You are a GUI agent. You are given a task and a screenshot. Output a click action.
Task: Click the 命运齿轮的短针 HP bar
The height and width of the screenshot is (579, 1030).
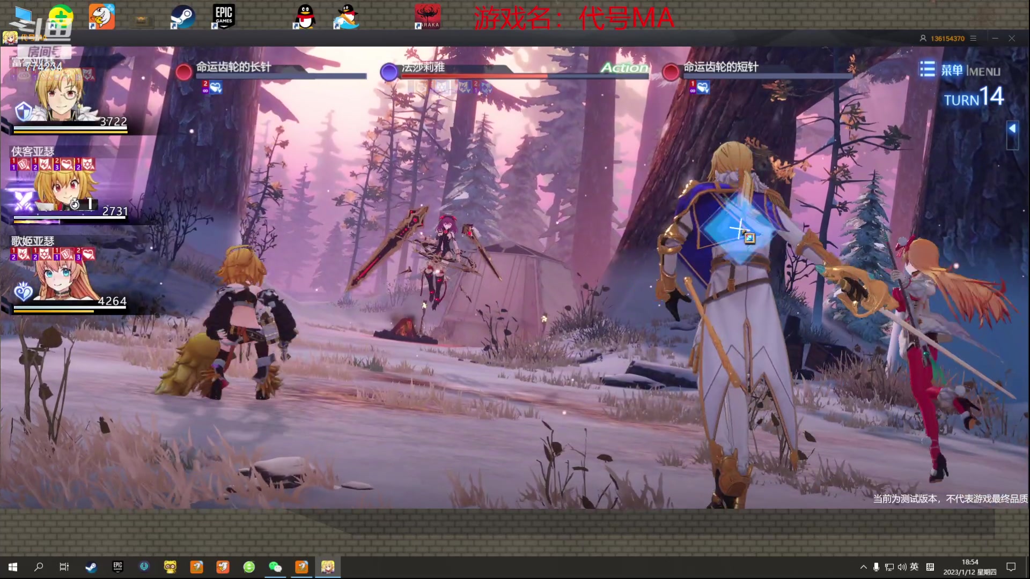coord(767,76)
